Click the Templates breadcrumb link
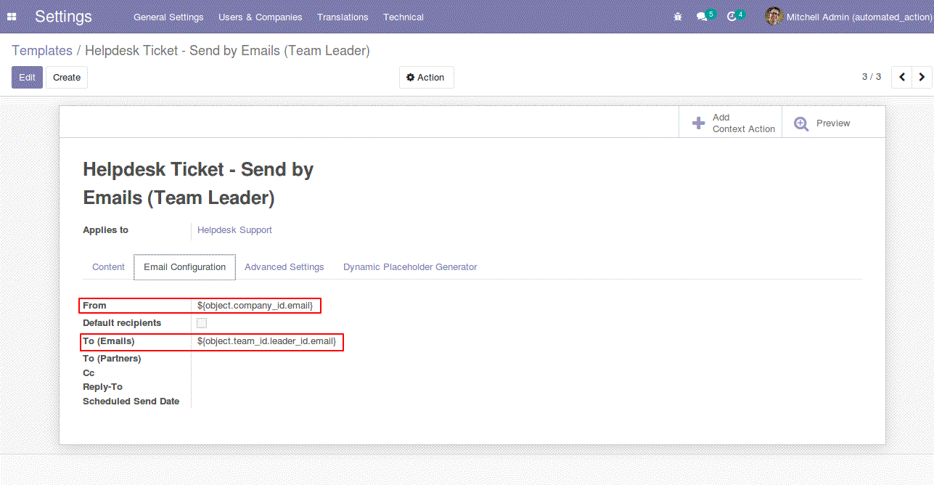The height and width of the screenshot is (485, 934). coord(42,51)
